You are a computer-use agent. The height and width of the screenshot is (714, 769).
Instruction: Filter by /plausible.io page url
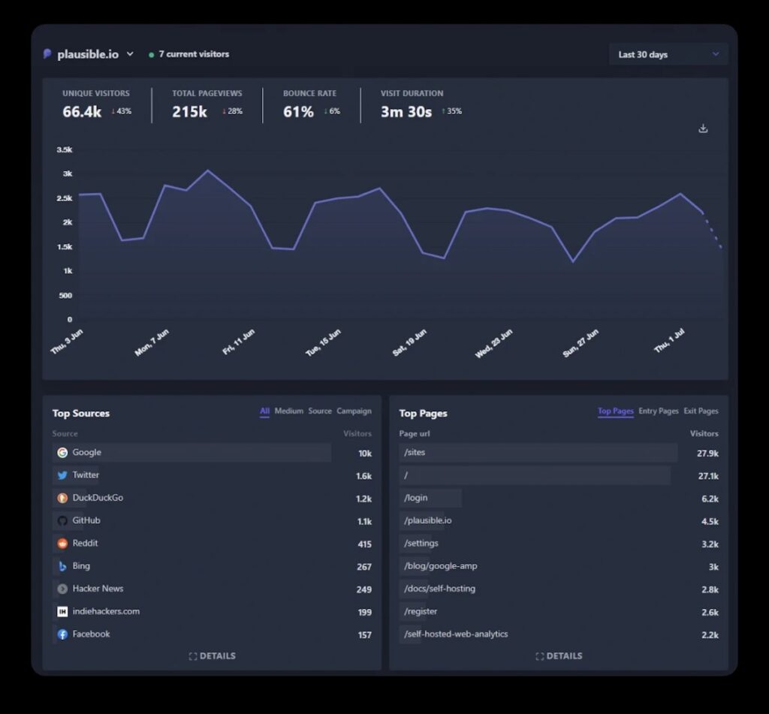(x=427, y=520)
